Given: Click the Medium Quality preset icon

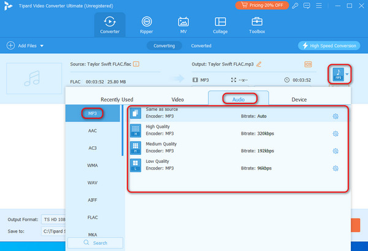Looking at the screenshot, I should click(136, 148).
